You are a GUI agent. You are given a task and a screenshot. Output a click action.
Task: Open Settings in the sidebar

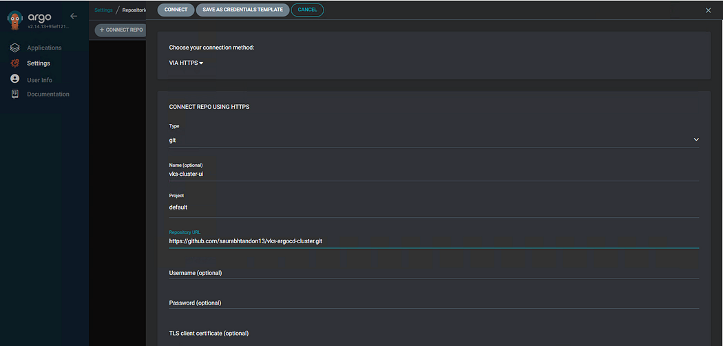click(x=39, y=63)
